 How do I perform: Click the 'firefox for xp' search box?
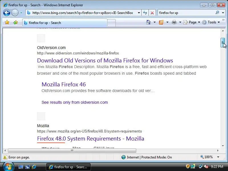pos(186,13)
